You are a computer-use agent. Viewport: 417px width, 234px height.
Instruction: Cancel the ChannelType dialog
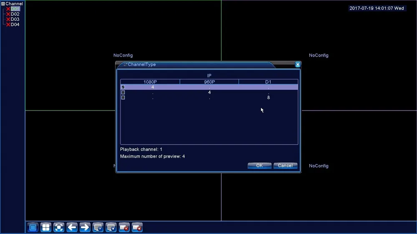(285, 165)
